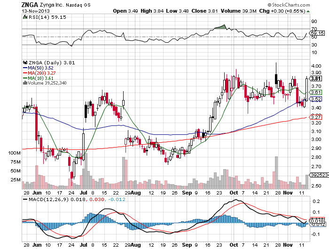329x249 pixels.
Task: Click the red 0.030 signal value in the MACD legend
Action: click(x=97, y=199)
